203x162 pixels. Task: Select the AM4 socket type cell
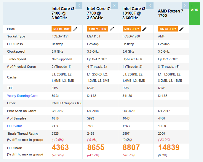[x=161, y=36]
